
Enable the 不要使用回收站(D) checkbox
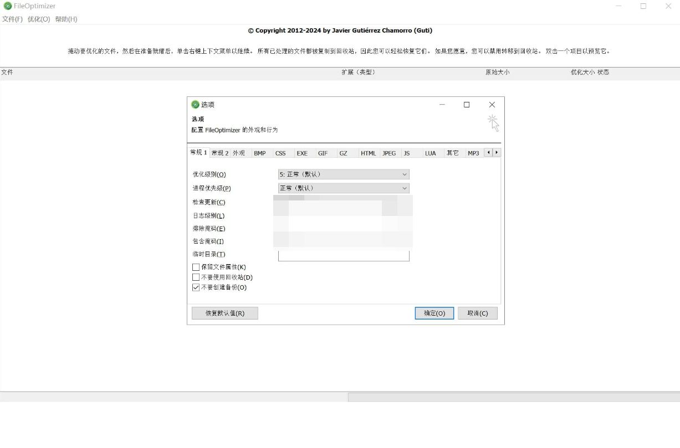[196, 277]
